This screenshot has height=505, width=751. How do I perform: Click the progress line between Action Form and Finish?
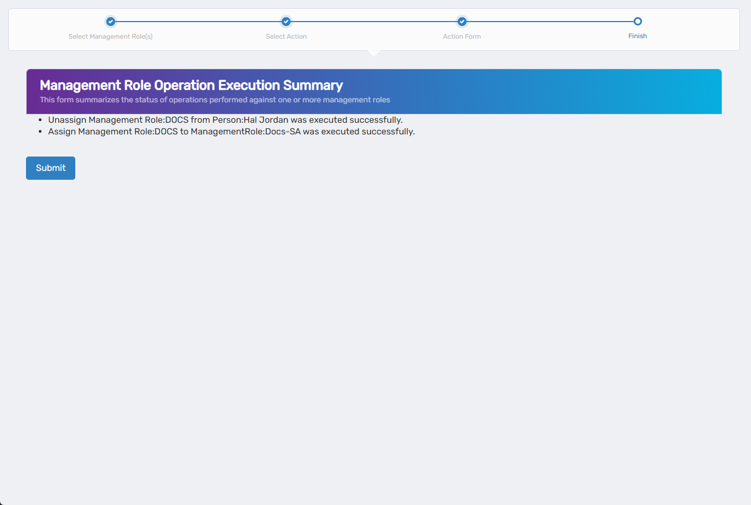[x=550, y=21]
